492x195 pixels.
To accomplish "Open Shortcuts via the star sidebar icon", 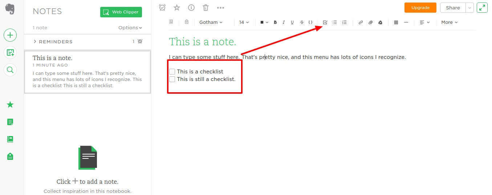I will pos(10,105).
